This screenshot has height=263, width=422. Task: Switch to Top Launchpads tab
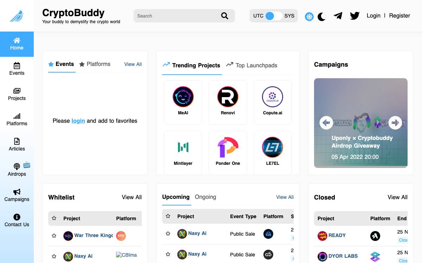click(252, 65)
